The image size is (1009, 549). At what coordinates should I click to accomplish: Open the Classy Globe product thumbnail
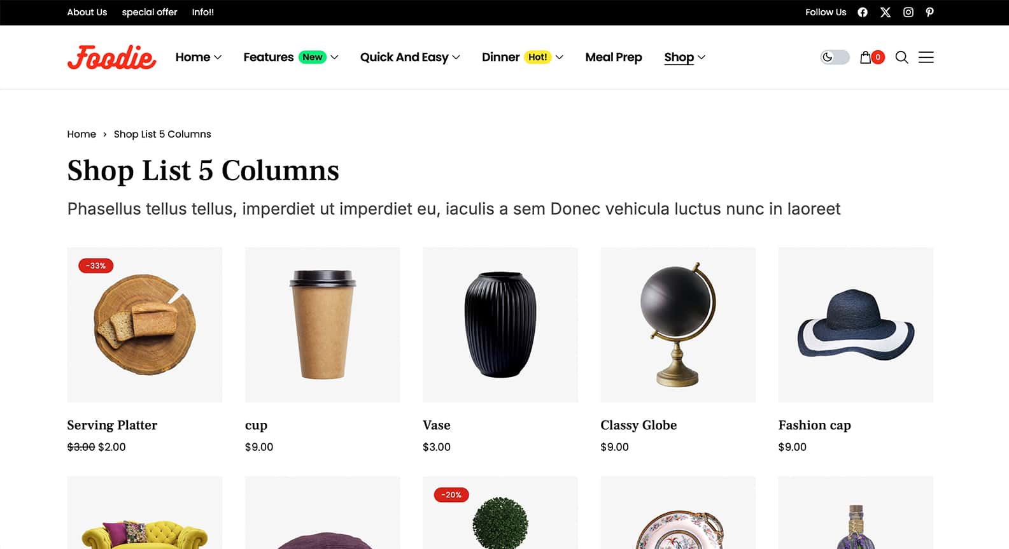(x=678, y=325)
